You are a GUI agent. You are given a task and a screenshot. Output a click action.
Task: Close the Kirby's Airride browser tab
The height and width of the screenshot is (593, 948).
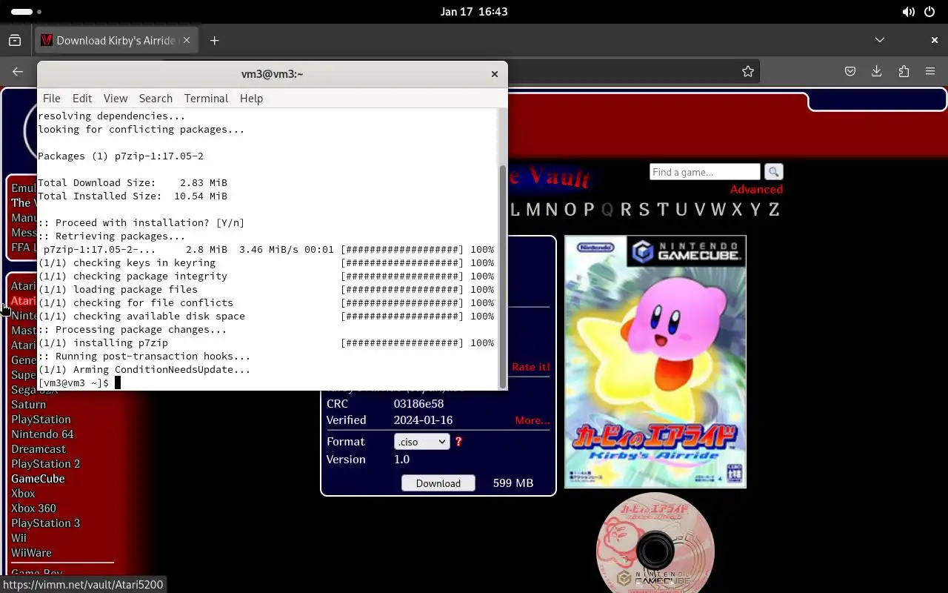tap(187, 40)
